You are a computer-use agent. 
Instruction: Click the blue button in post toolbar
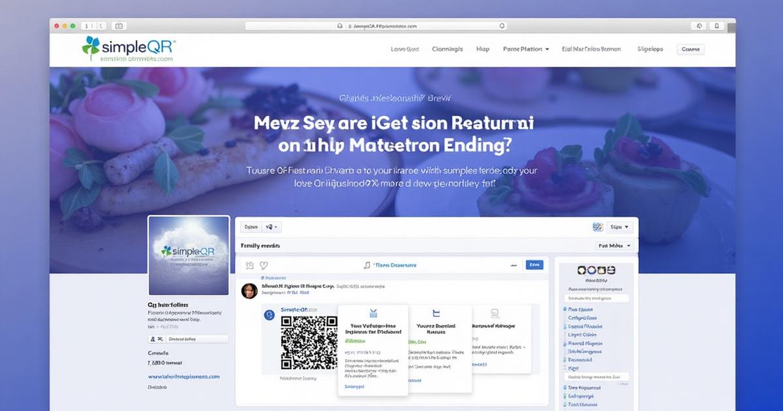pyautogui.click(x=534, y=265)
